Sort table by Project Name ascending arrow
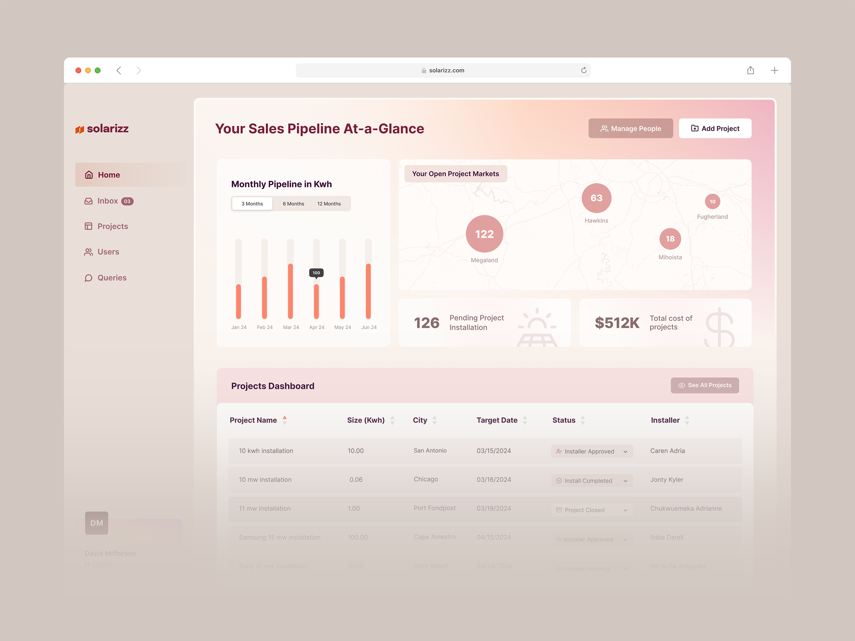The image size is (855, 641). click(x=285, y=417)
